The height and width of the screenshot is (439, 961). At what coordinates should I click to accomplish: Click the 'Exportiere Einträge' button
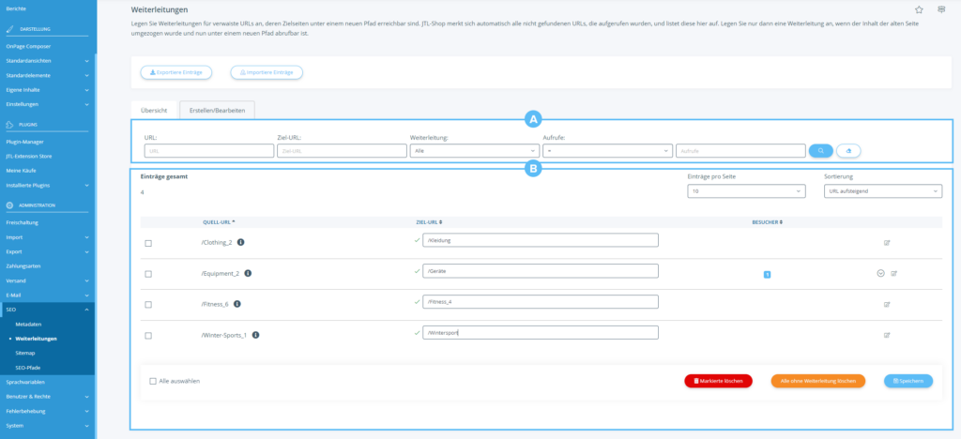176,71
